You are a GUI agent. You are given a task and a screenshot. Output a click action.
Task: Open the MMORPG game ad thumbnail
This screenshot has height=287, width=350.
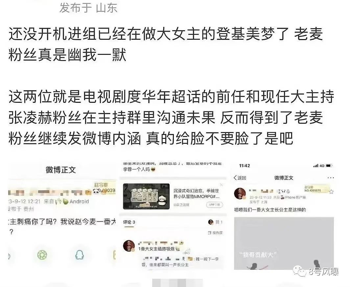tap(146, 196)
